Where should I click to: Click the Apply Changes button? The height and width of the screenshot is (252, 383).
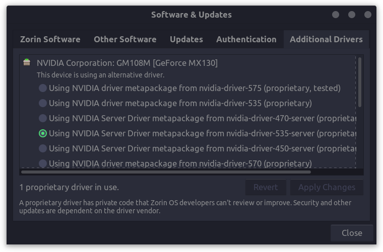(327, 187)
